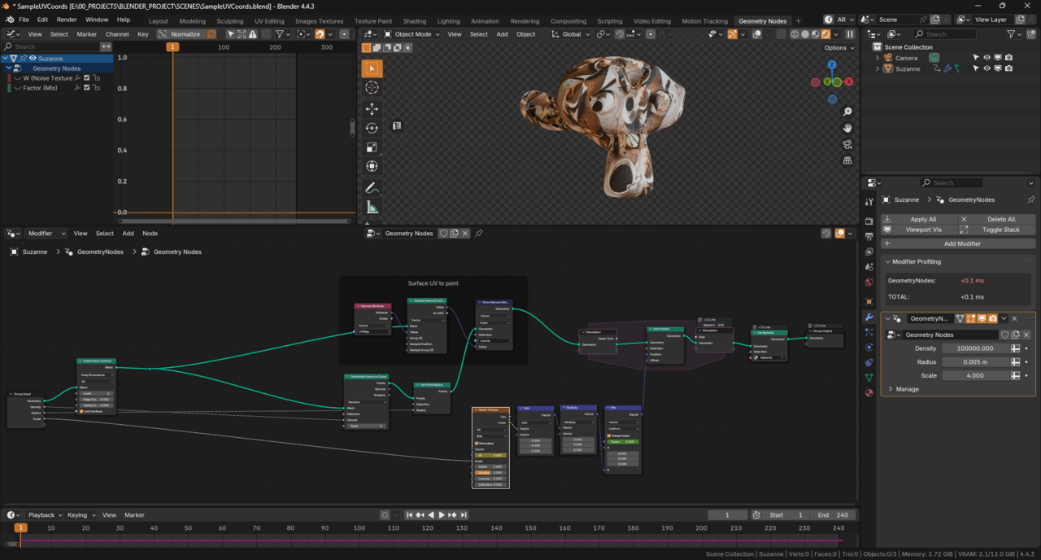Switch to the UV Editing workspace tab
Viewport: 1041px width, 560px height.
coord(269,21)
